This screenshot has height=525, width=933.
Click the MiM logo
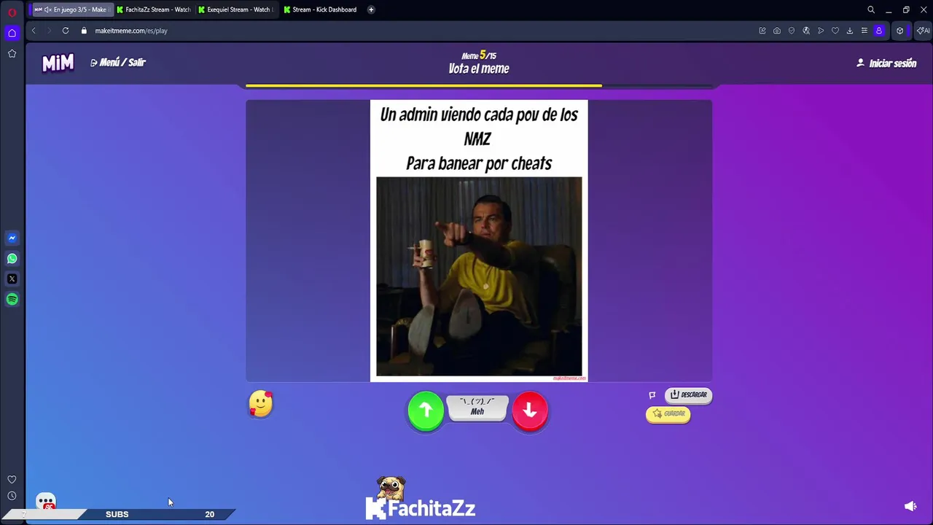58,63
